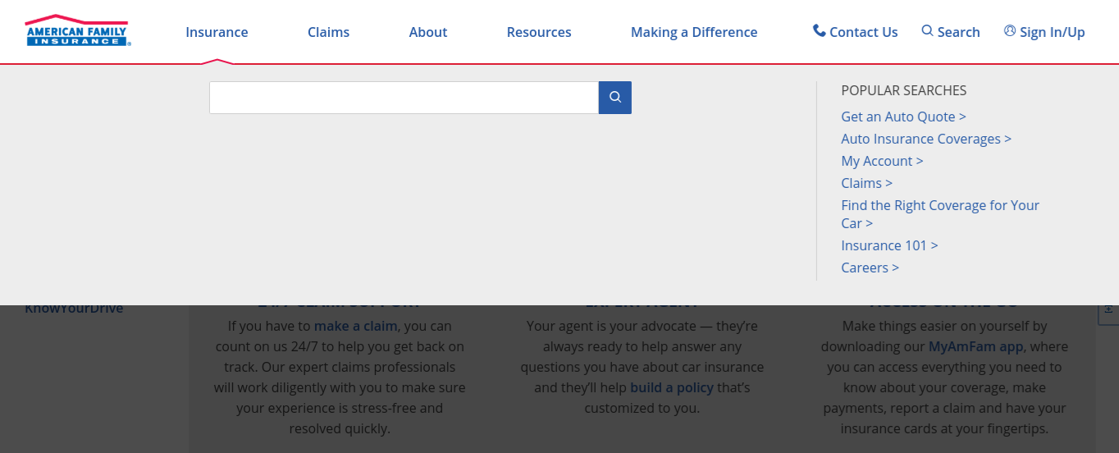Click the Contact Us phone icon
The width and height of the screenshot is (1119, 453).
[x=819, y=31]
